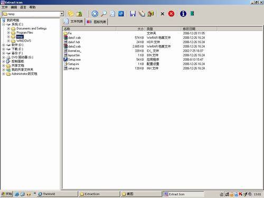This screenshot has width=264, height=198.
Task: Click the quick launch IE icon
Action: click(x=17, y=194)
